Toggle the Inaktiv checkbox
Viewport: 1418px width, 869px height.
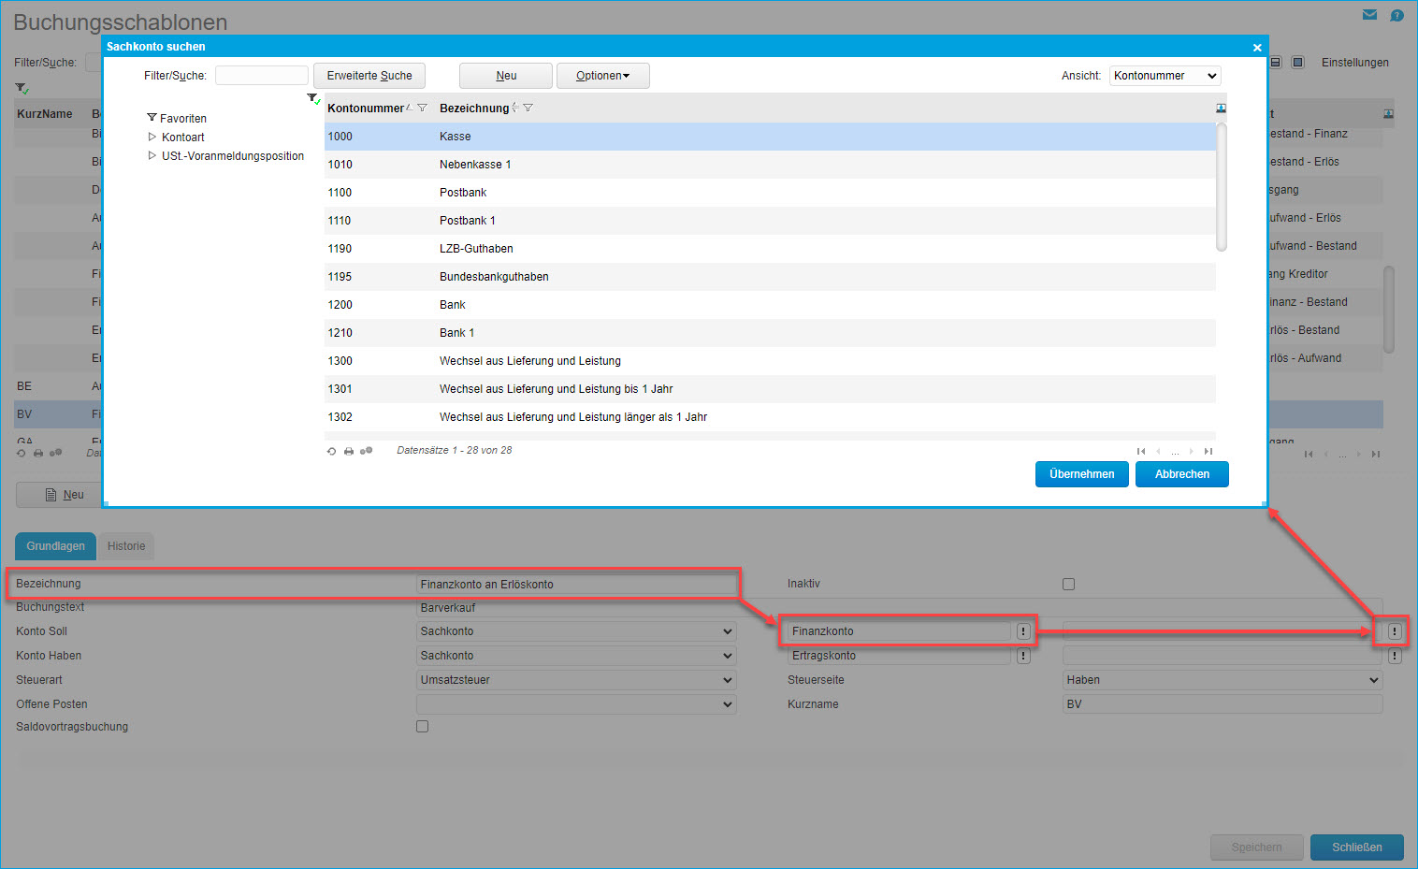1068,585
